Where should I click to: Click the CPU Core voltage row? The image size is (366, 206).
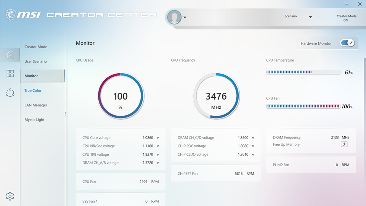pos(120,138)
